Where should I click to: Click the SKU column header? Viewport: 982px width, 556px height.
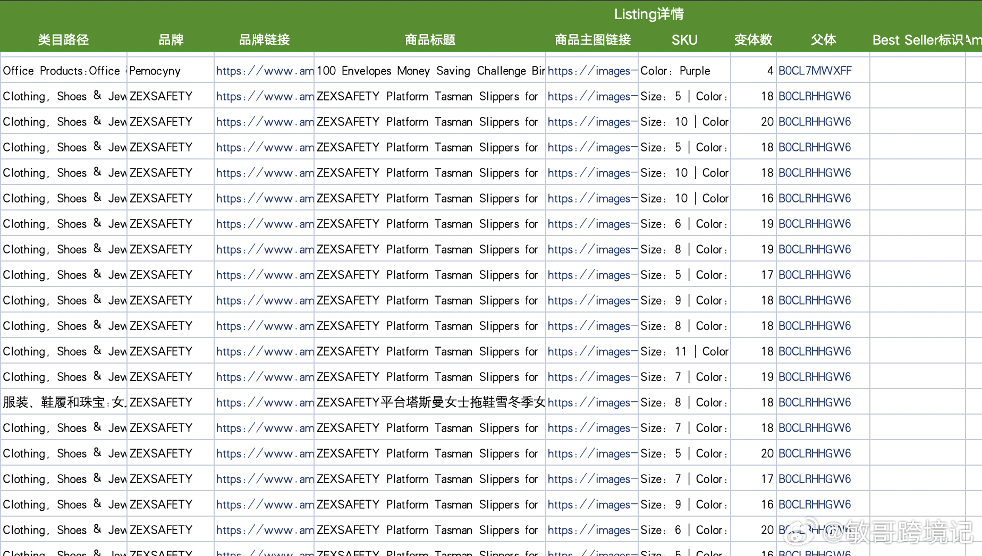[x=684, y=40]
